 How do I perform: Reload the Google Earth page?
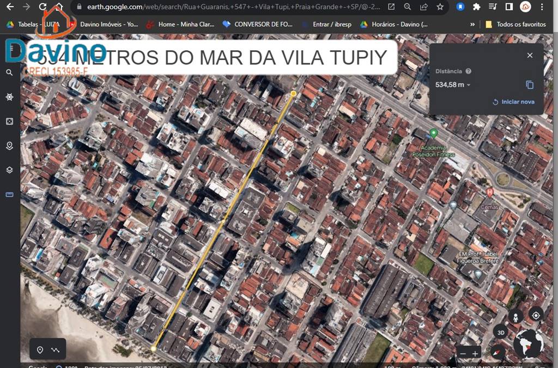pyautogui.click(x=43, y=7)
